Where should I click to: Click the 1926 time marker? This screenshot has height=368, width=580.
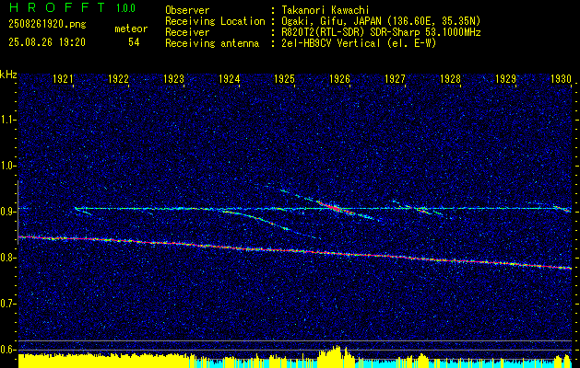click(x=339, y=78)
